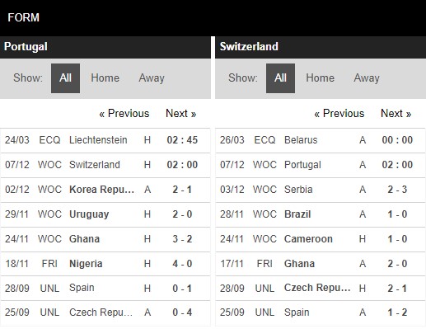The width and height of the screenshot is (426, 329).
Task: Open Switzerland's Spain 1-2 UNL match
Action: click(x=321, y=313)
